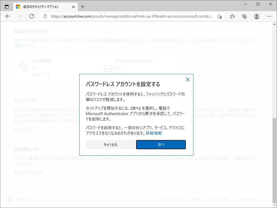
Task: Click the パスワードレス アカウント card icon
Action: tap(108, 69)
